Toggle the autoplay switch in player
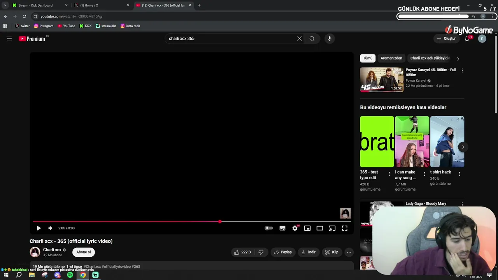The width and height of the screenshot is (498, 280). pos(269,228)
